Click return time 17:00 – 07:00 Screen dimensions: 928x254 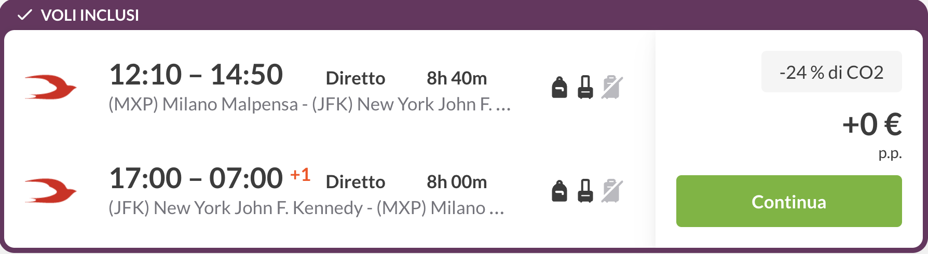pyautogui.click(x=196, y=178)
